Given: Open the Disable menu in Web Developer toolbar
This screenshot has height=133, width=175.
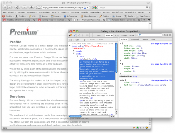Looking at the screenshot, I should 8,16.
